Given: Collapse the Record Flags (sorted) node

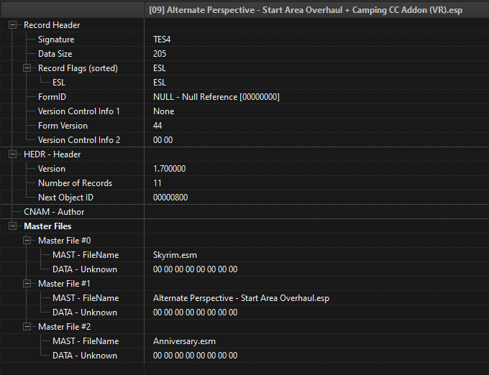Looking at the screenshot, I should (27, 68).
